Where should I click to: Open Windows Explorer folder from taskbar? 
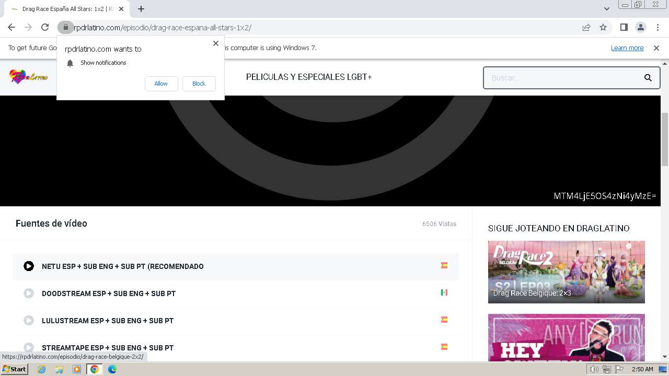coord(59,369)
